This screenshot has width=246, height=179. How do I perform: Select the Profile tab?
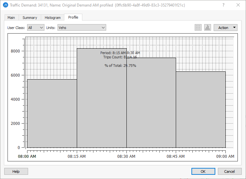[x=73, y=17]
